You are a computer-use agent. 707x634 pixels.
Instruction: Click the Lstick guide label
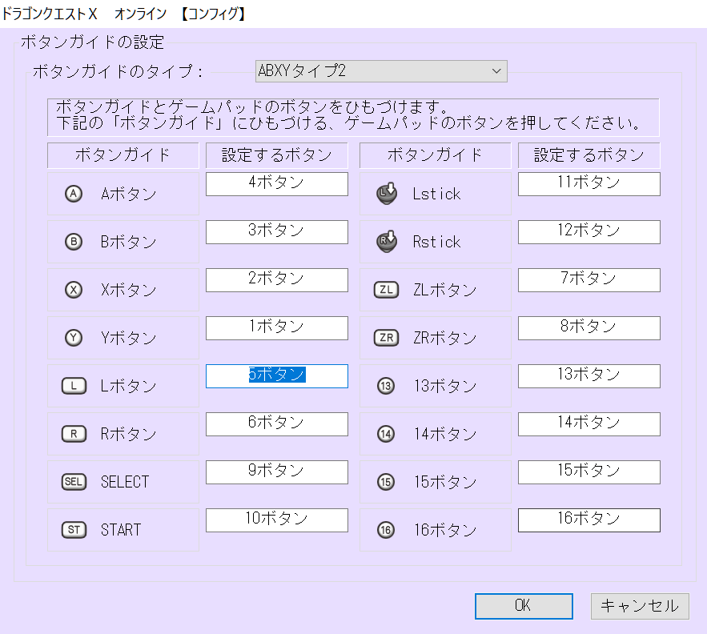coord(436,194)
